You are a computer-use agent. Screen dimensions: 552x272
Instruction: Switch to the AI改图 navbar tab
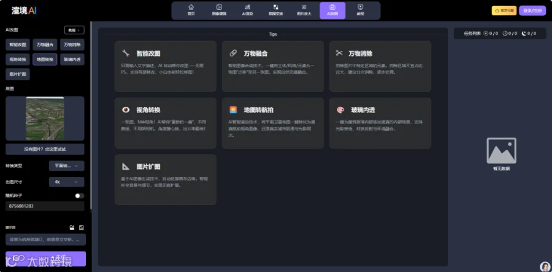(332, 10)
